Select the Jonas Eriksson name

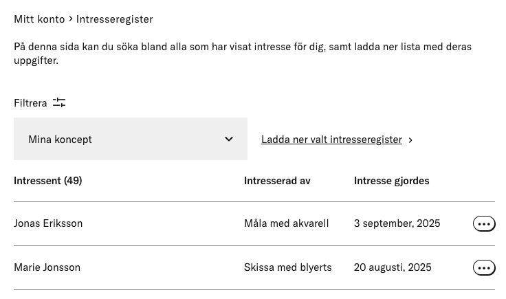click(x=48, y=223)
